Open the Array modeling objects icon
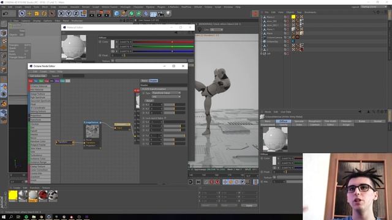 (x=138, y=13)
